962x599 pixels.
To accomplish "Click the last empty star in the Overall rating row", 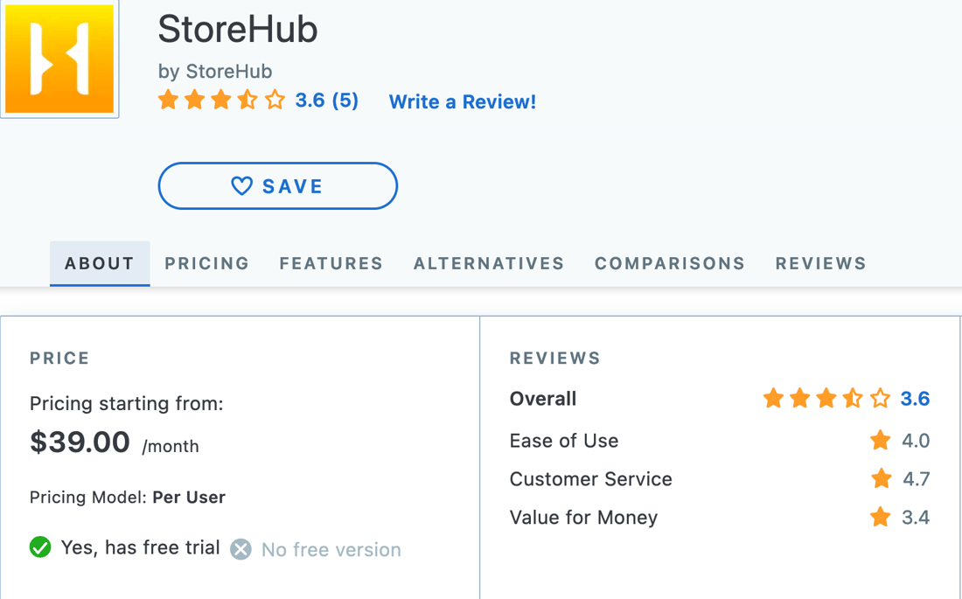I will pos(879,399).
